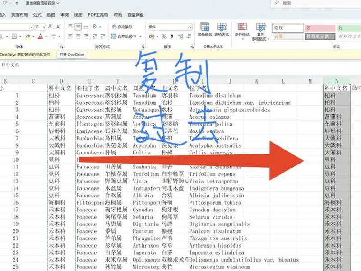Open 帮助 ribbon tab

pos(118,15)
